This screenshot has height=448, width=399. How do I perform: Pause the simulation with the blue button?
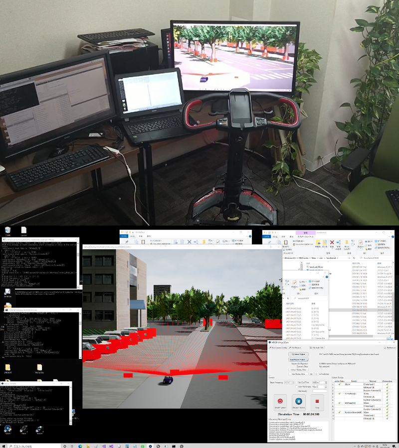tap(298, 401)
